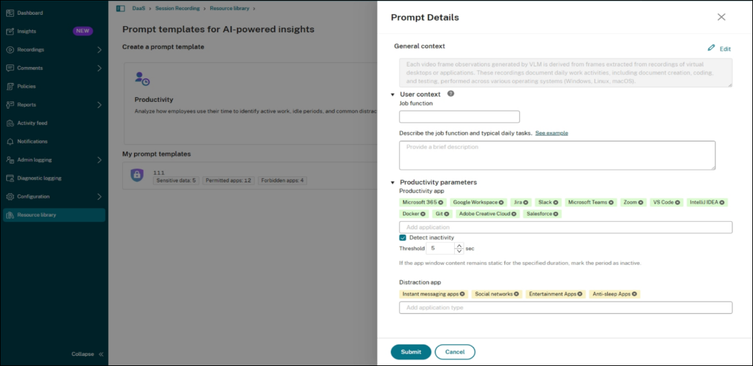
Task: Click the Policies sidebar icon
Action: point(10,86)
